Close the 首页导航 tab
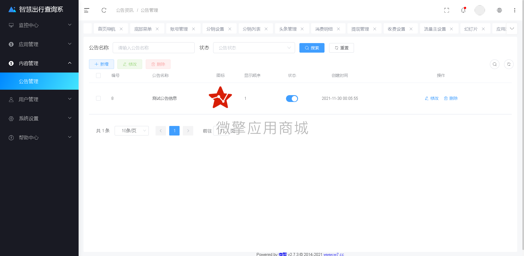The width and height of the screenshot is (524, 256). pyautogui.click(x=121, y=29)
